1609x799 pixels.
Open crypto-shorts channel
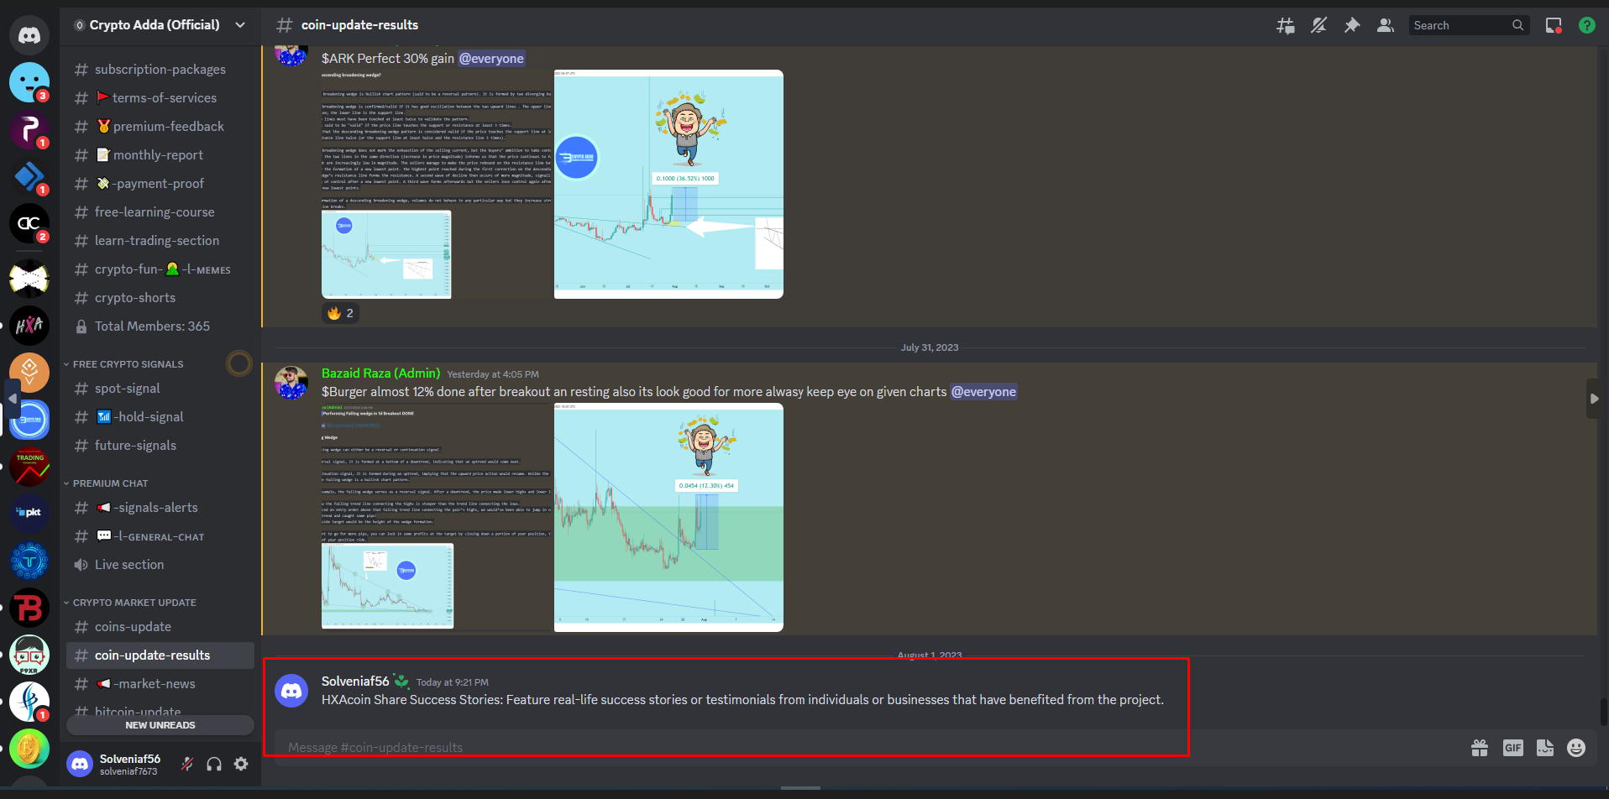click(160, 298)
